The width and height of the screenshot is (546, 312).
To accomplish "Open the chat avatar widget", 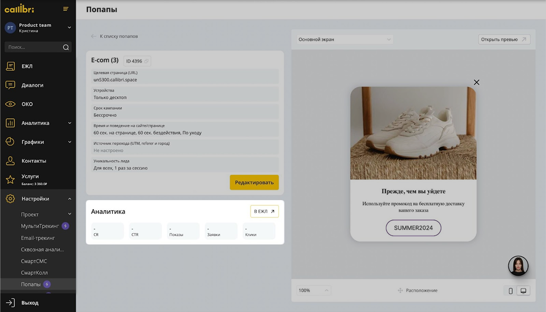I will (518, 266).
